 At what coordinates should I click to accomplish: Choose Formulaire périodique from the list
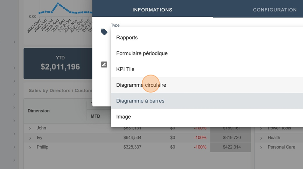142,53
